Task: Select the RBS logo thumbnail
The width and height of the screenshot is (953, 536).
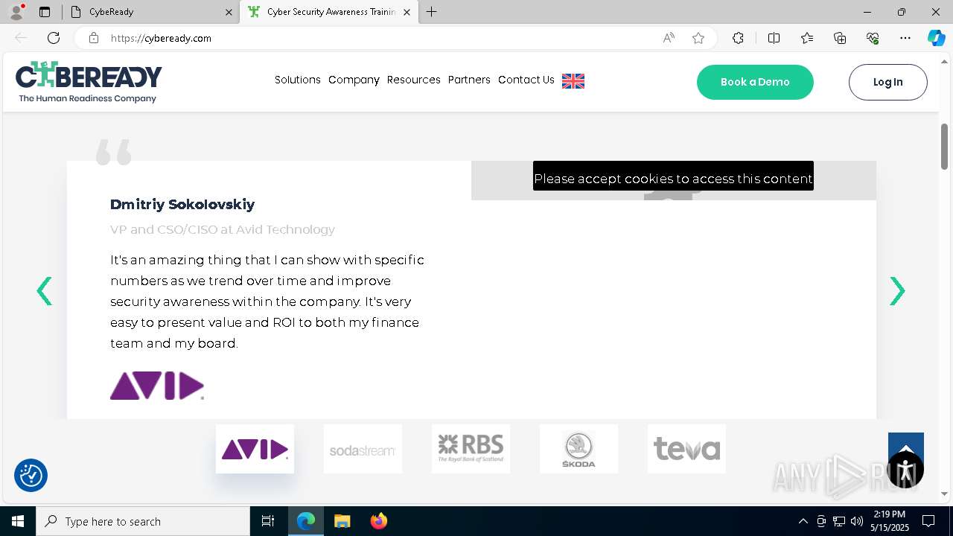Action: 471,449
